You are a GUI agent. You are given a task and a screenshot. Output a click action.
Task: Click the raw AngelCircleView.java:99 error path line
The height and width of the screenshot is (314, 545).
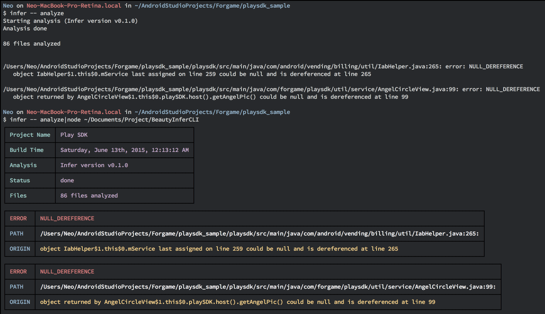tap(271, 89)
